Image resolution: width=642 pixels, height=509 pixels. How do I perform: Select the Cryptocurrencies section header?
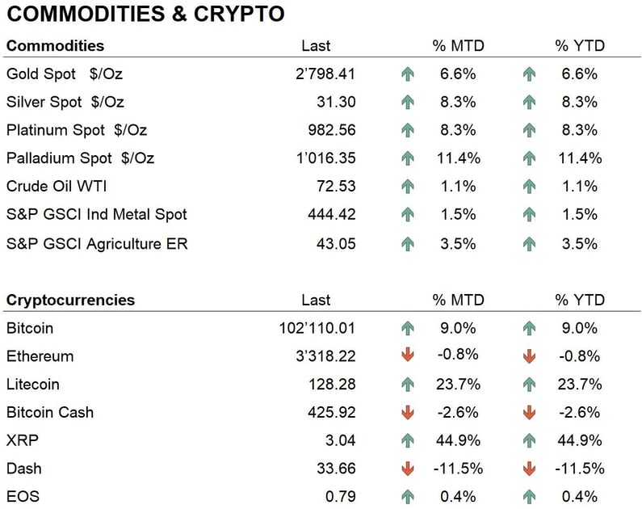pyautogui.click(x=70, y=301)
